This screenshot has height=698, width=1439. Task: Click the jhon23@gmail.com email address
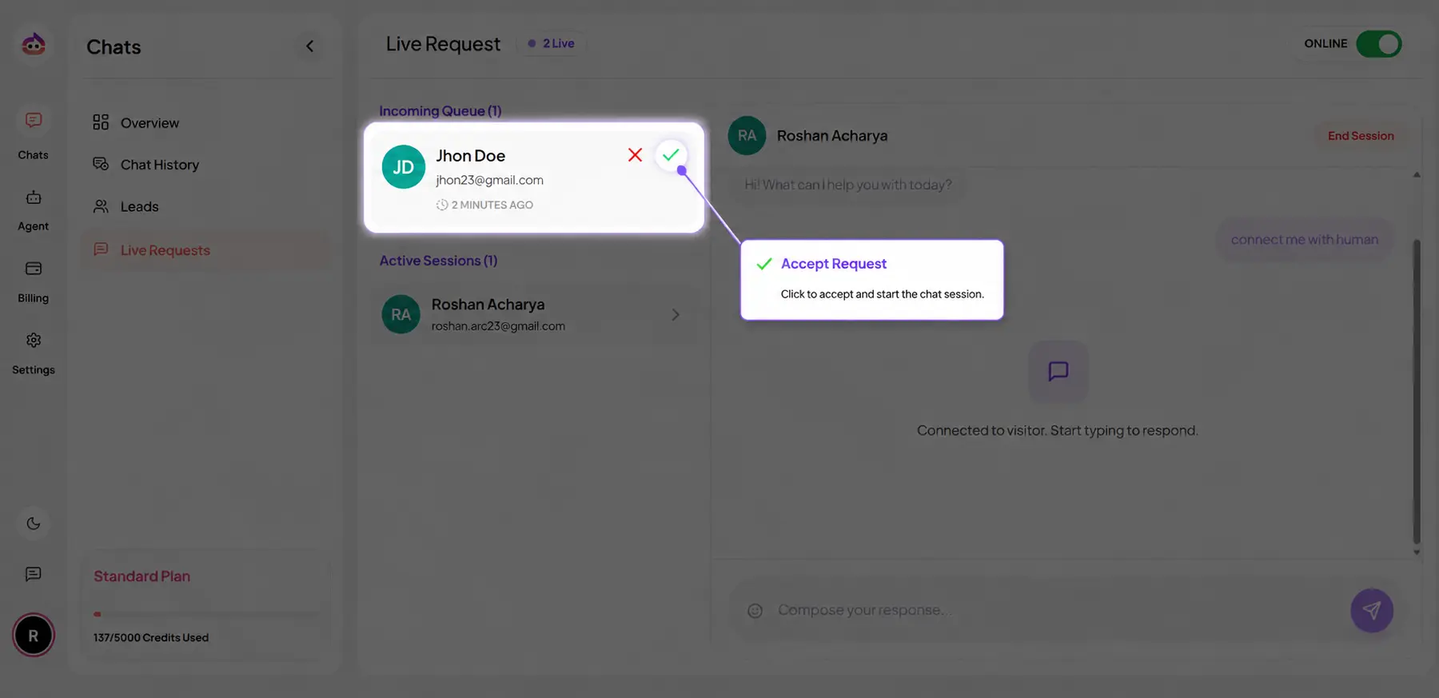(489, 181)
